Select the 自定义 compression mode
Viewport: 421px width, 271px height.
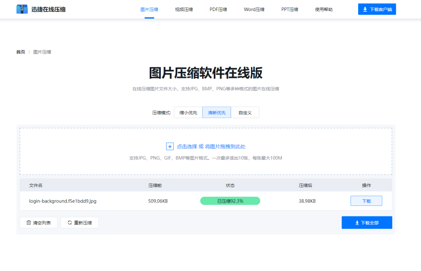tap(245, 112)
